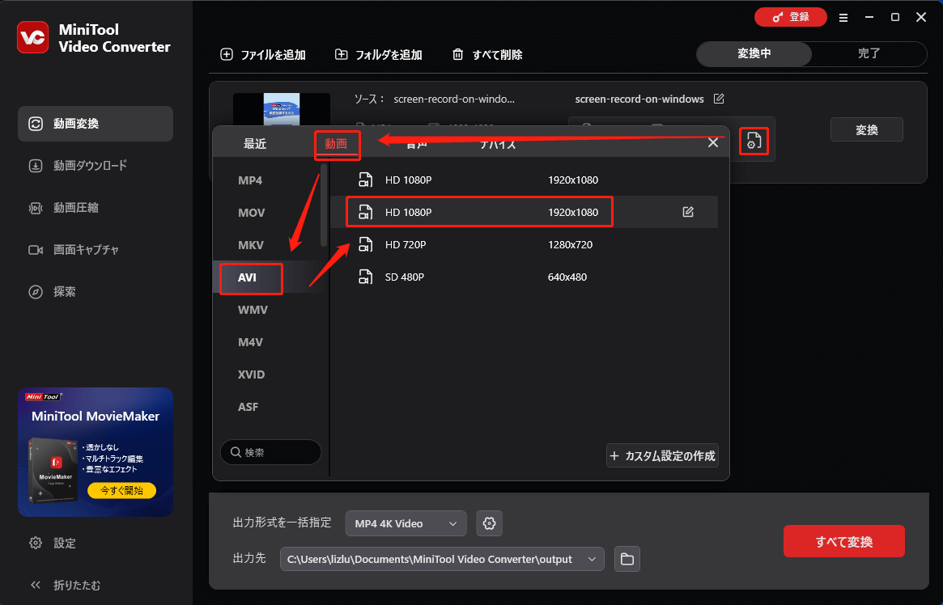The height and width of the screenshot is (605, 943).
Task: Click the 動画ダウンロード download sidebar icon
Action: (x=36, y=166)
